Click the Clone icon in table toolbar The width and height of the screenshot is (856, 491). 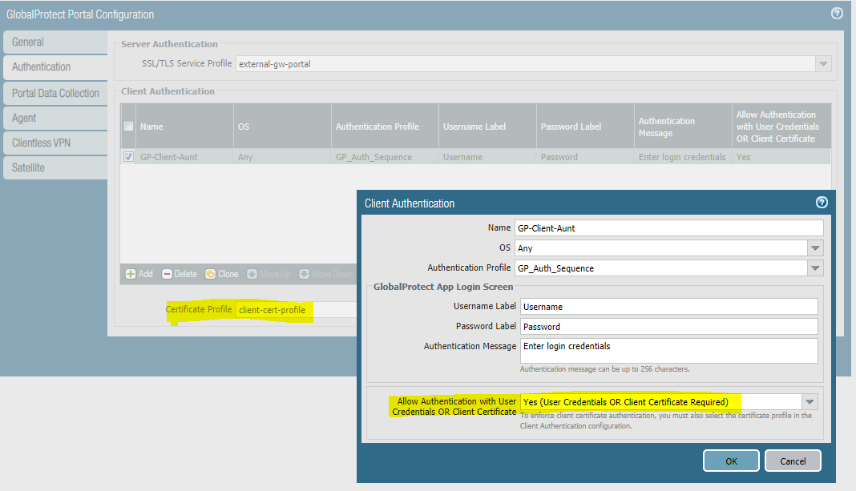coord(211,274)
